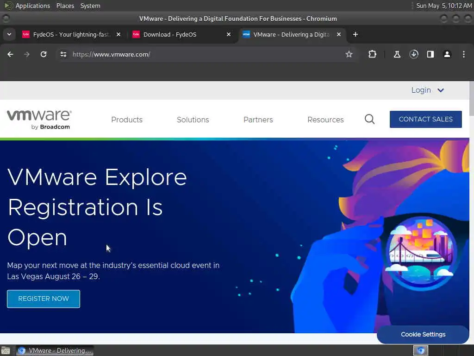Click the window menu button in title bar

point(6,19)
